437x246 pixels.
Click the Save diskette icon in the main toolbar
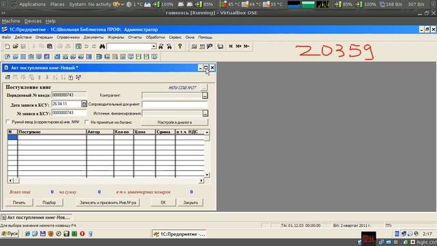pos(23,46)
